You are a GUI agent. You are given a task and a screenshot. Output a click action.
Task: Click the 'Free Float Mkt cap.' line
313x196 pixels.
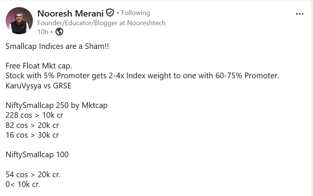pos(39,66)
